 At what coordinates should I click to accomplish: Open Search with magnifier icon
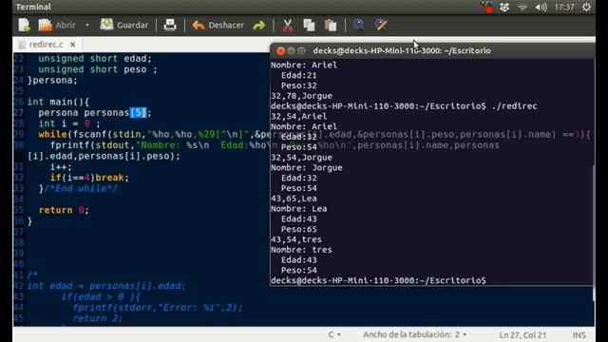pos(359,25)
